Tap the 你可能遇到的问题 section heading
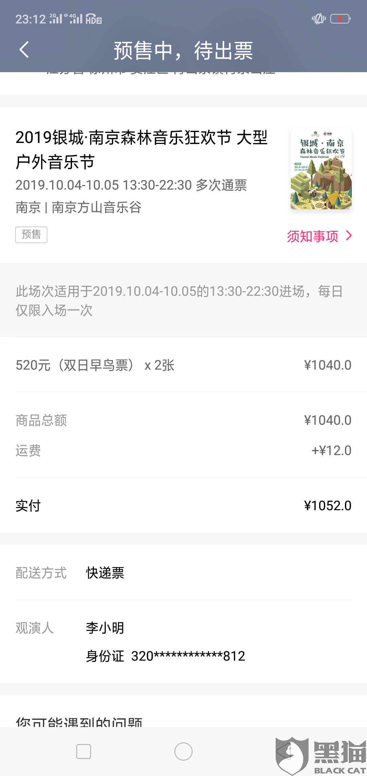This screenshot has width=367, height=776. [79, 722]
